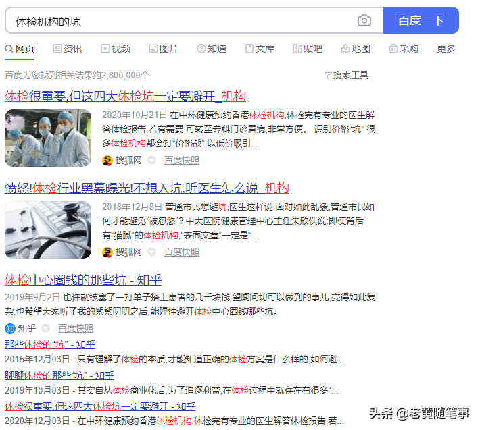Open the 地图 tab
Image resolution: width=480 pixels, height=430 pixels.
pos(356,49)
